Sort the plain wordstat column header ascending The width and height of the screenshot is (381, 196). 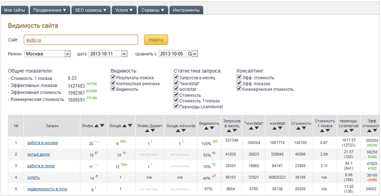click(x=274, y=128)
